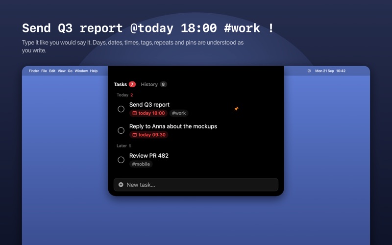Mark 'Send Q3 report' task complete
Screen dimensions: 392x245
[121, 109]
